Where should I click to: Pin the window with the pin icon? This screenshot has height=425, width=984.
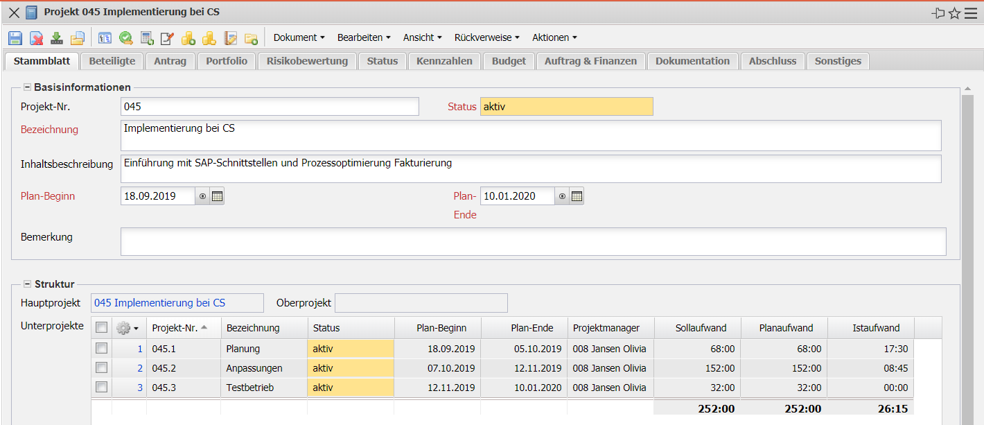[x=938, y=13]
